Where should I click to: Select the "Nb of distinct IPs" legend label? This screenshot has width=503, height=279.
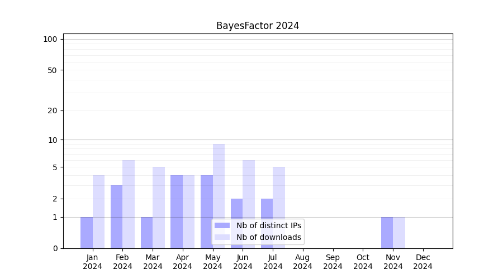click(x=268, y=225)
